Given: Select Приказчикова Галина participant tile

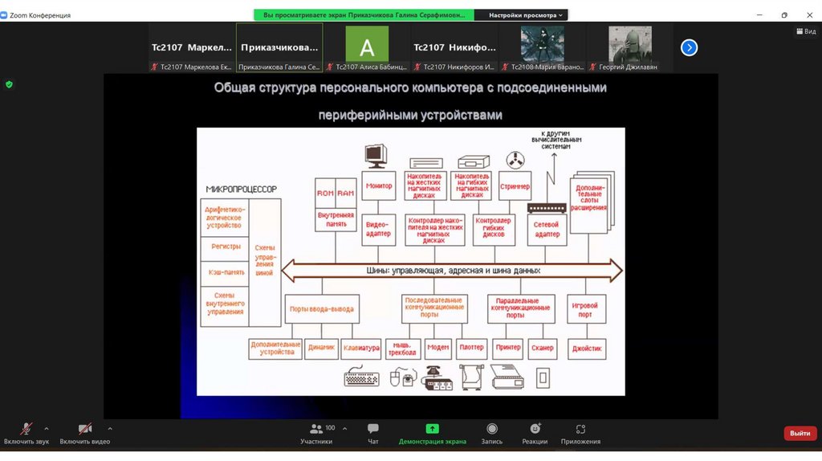Looking at the screenshot, I should point(279,47).
